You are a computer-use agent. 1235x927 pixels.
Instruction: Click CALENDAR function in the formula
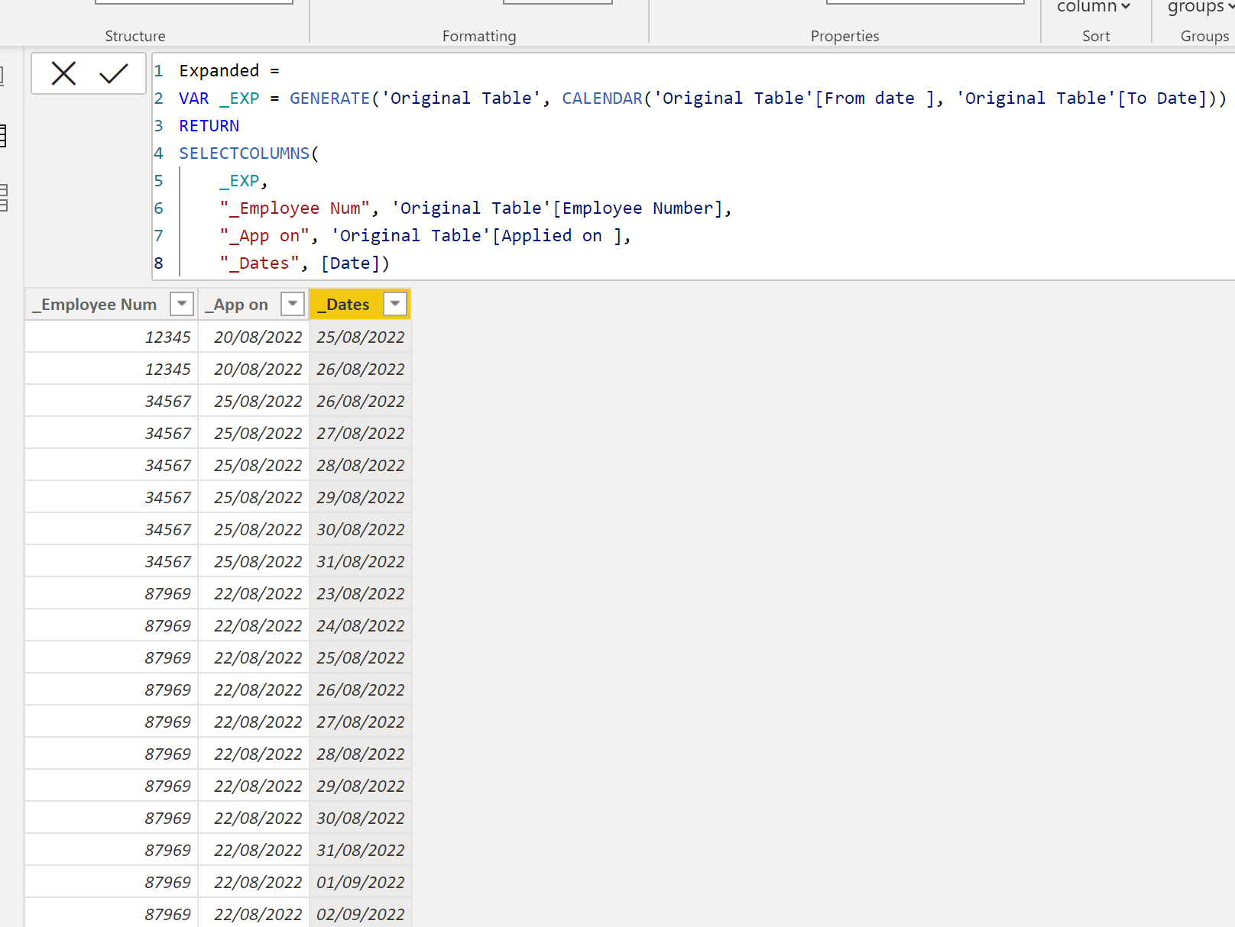602,99
